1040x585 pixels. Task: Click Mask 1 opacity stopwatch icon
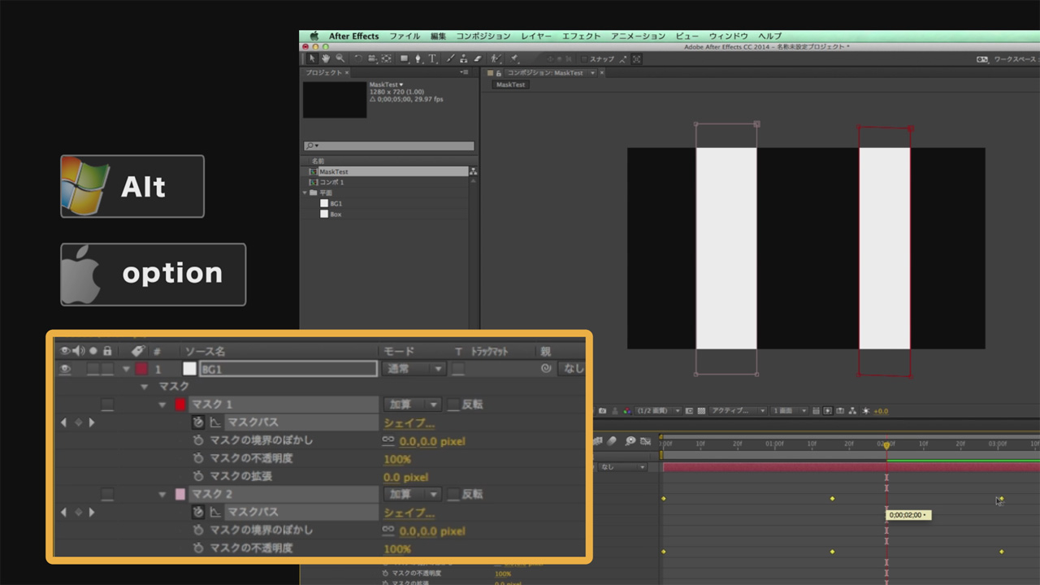(x=197, y=458)
